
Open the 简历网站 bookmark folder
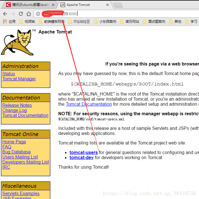pos(129,22)
